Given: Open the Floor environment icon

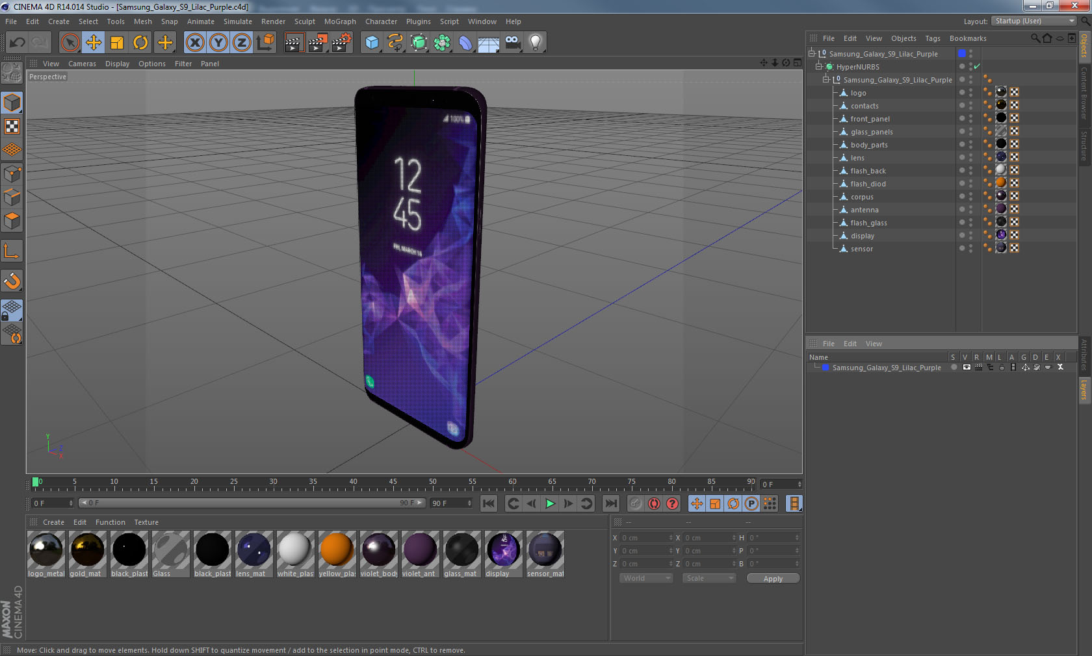Looking at the screenshot, I should (x=489, y=43).
